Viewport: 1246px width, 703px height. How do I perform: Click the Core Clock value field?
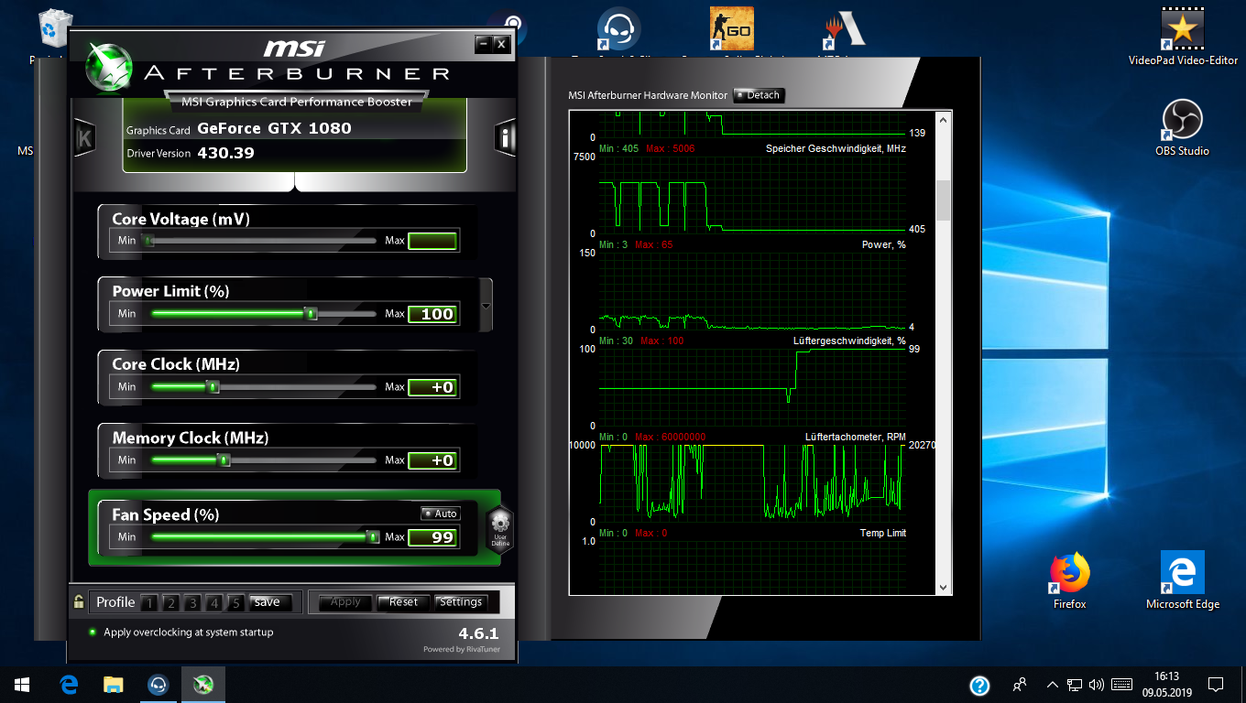pyautogui.click(x=432, y=387)
